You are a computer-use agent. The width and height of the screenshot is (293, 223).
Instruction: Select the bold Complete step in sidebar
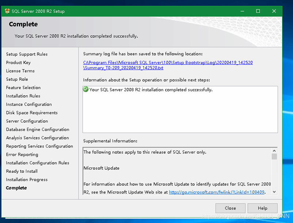tap(16, 188)
